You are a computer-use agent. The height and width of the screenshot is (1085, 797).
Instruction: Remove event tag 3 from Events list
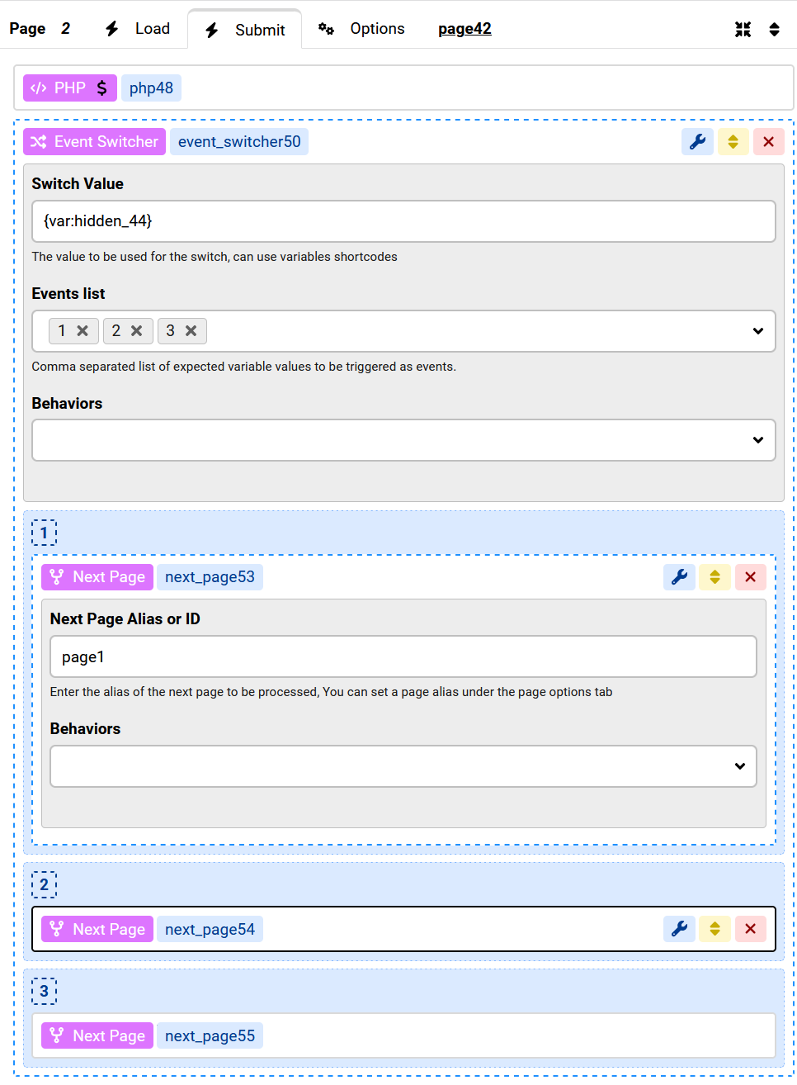[x=191, y=331]
